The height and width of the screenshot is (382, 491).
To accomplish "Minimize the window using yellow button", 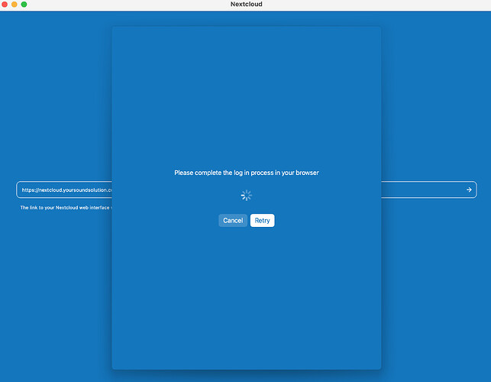I will (14, 5).
